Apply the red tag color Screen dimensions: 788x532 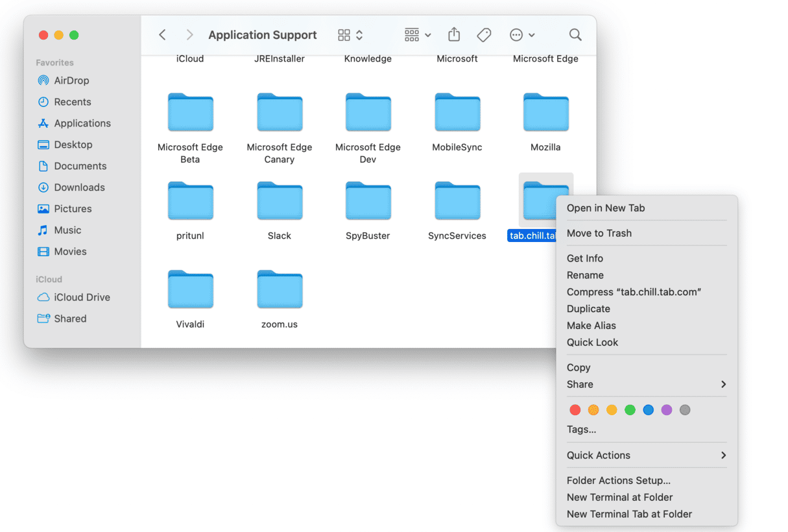click(x=575, y=410)
